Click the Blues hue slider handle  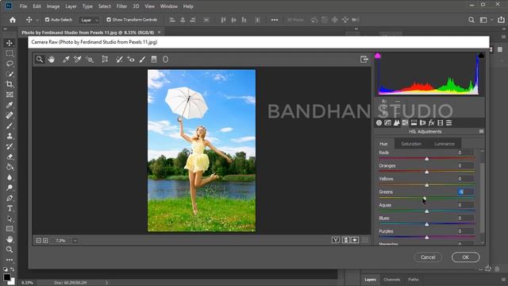click(x=427, y=224)
